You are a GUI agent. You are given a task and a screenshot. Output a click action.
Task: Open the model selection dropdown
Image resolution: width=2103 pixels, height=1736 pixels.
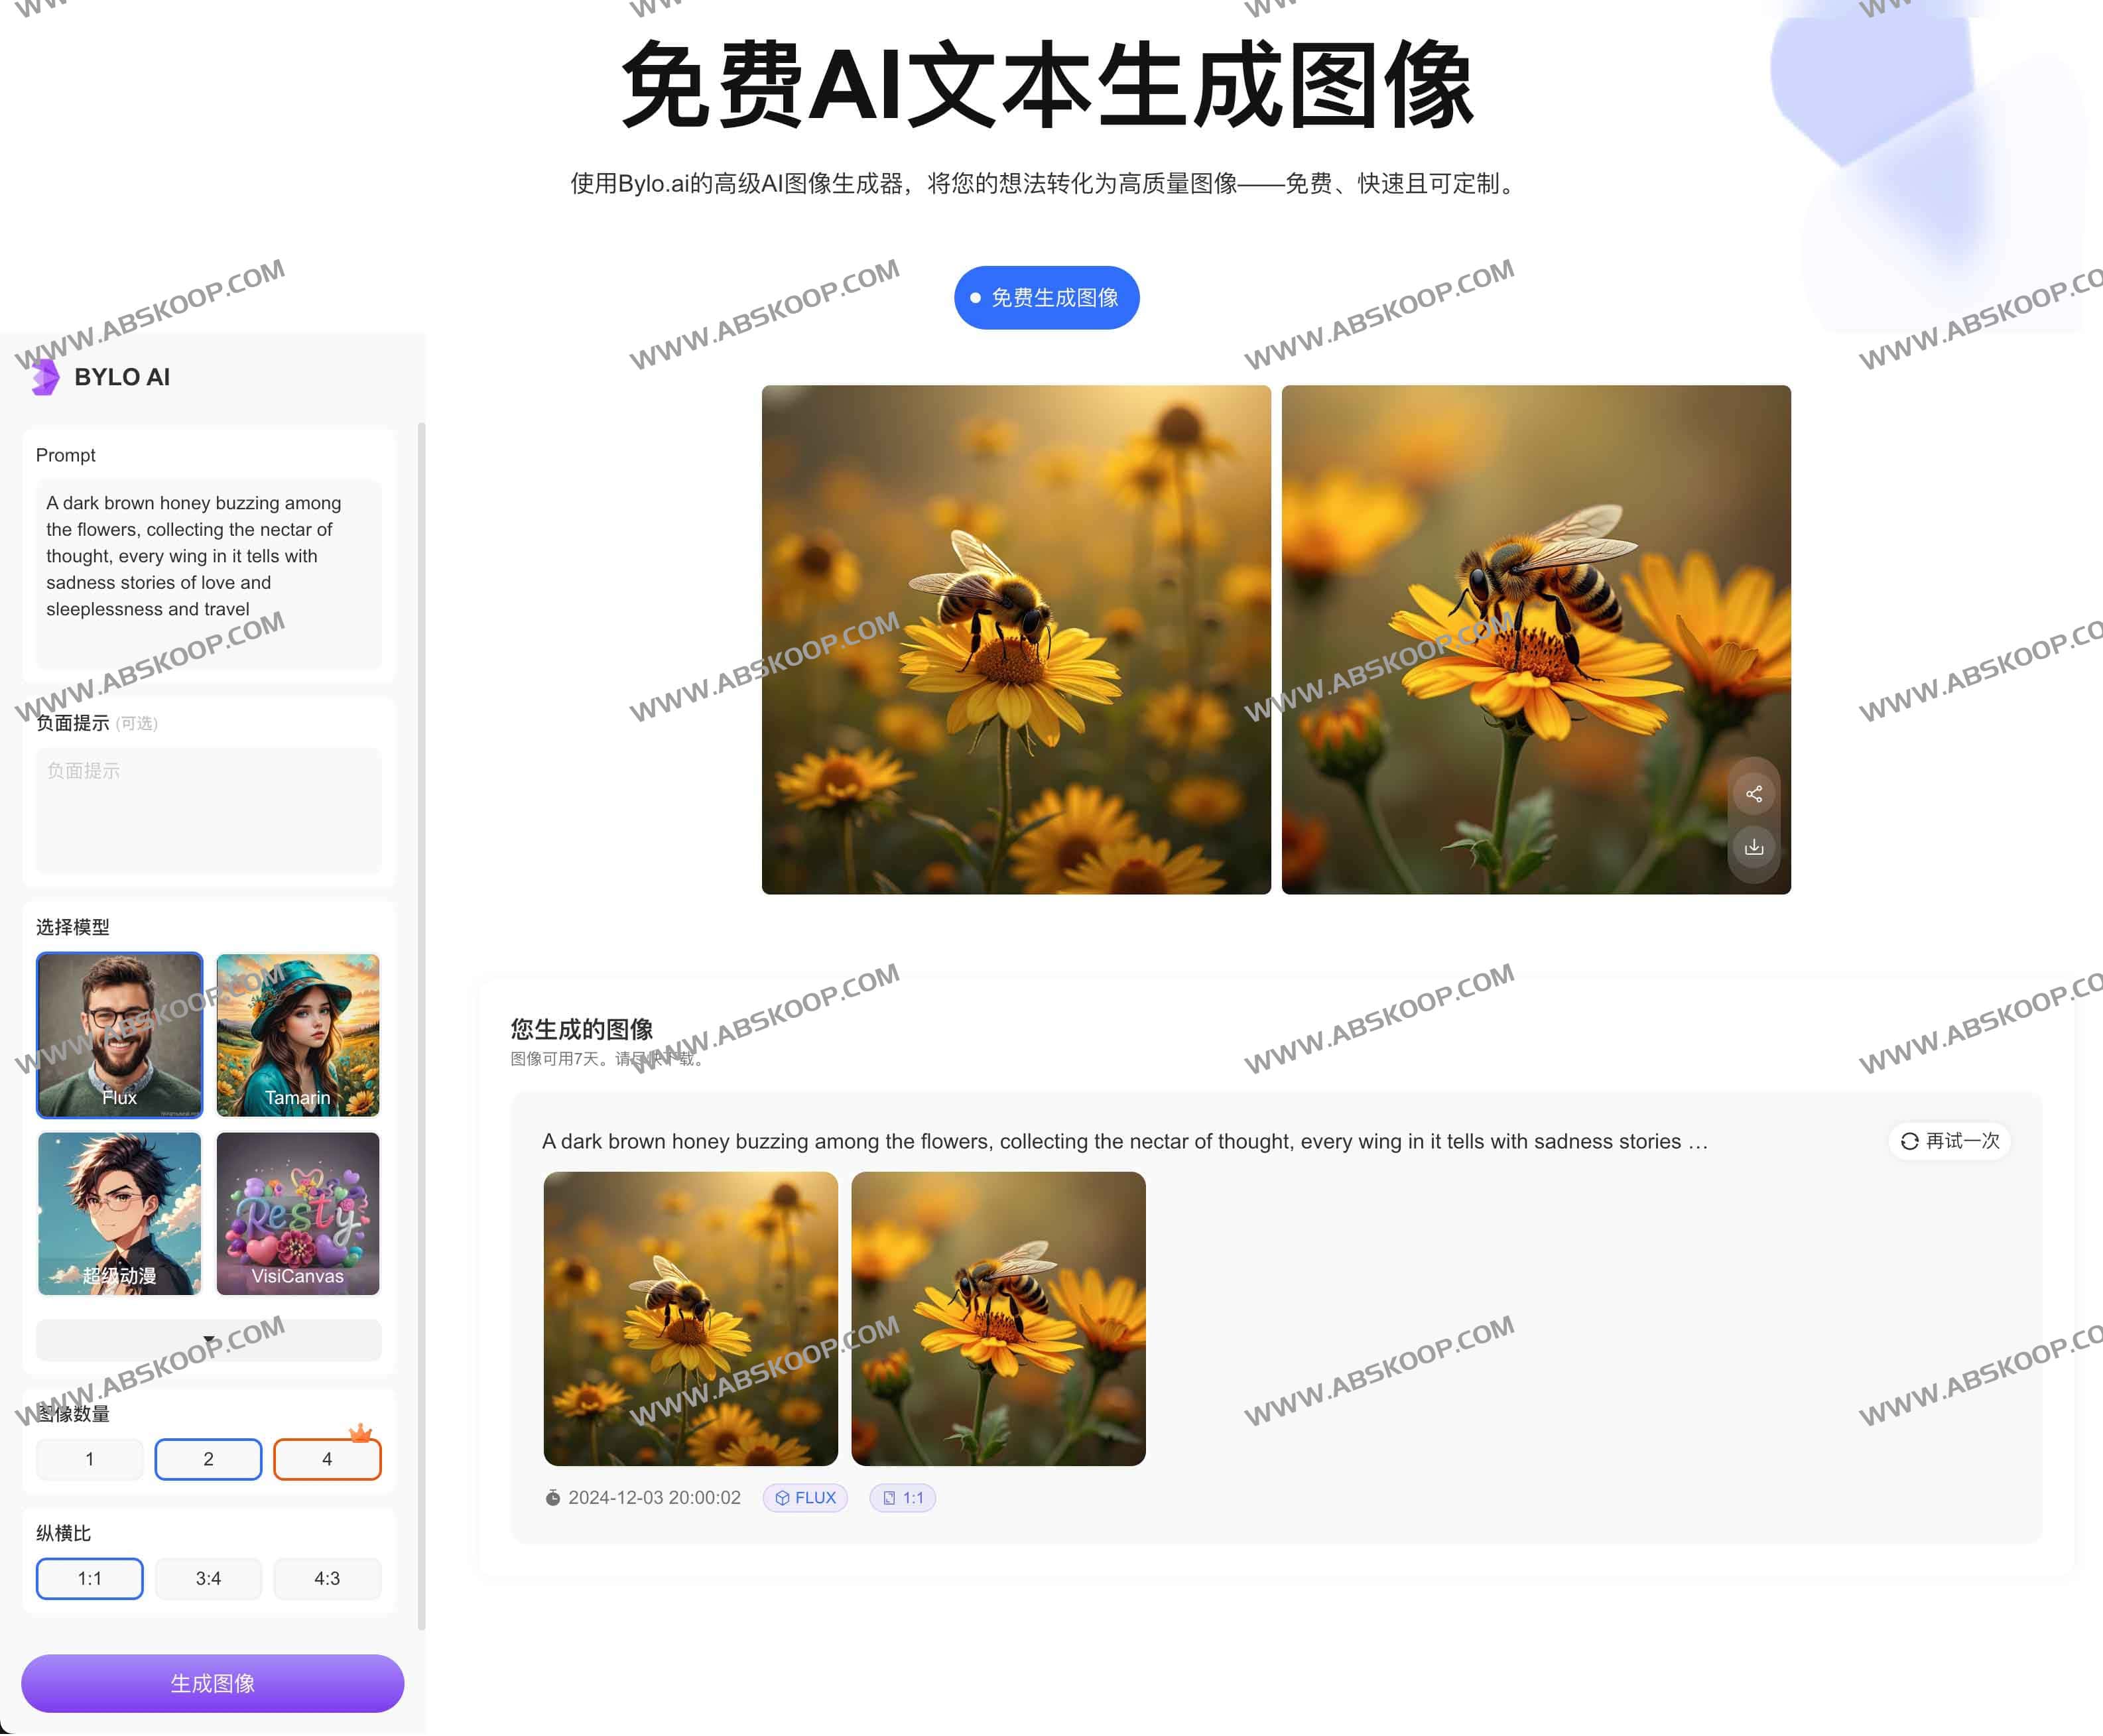[x=208, y=1340]
